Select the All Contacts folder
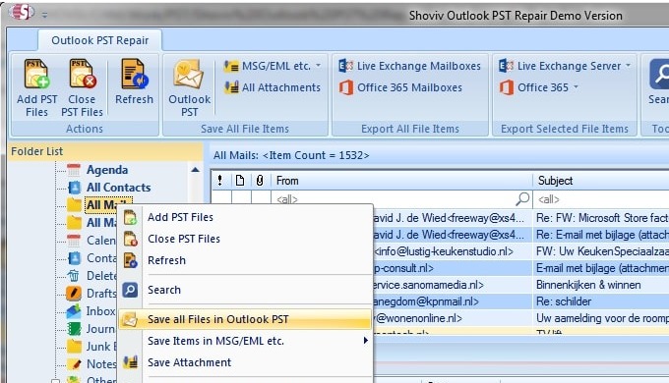The width and height of the screenshot is (669, 383). [119, 187]
